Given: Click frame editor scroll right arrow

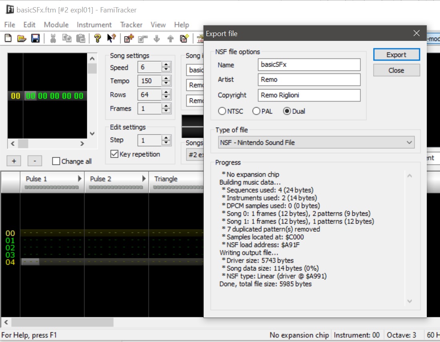Looking at the screenshot, I should coord(82,144).
